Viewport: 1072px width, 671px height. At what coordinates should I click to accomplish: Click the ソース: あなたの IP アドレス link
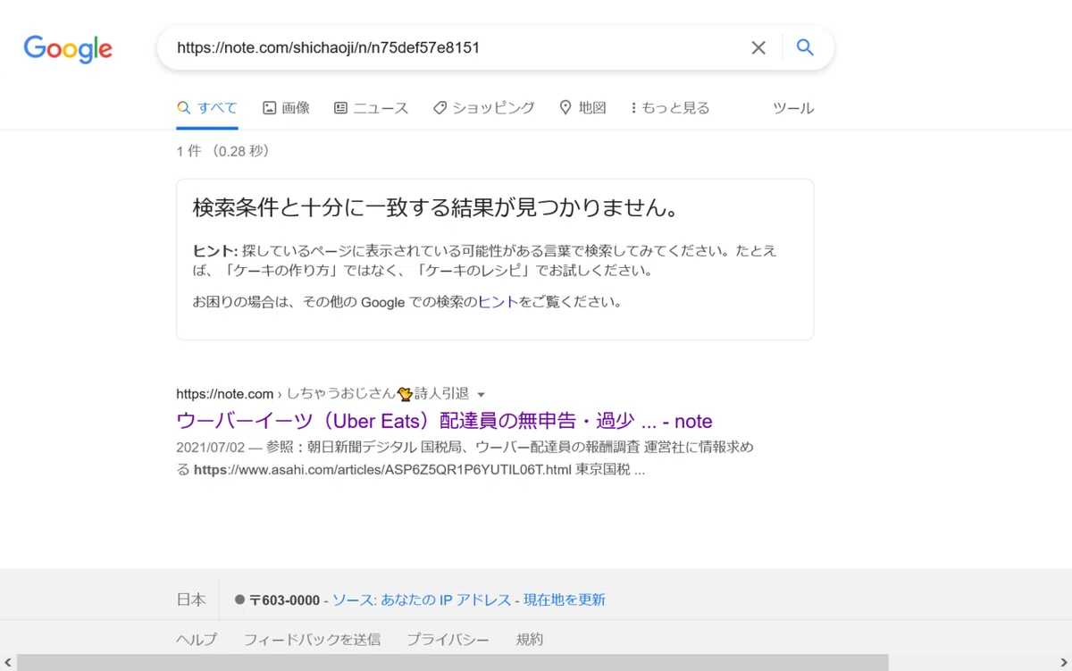[x=422, y=600]
